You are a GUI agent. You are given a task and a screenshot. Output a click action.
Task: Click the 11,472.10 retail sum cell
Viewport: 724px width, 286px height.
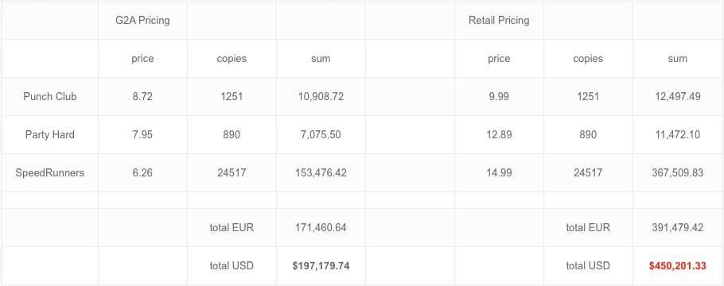677,135
